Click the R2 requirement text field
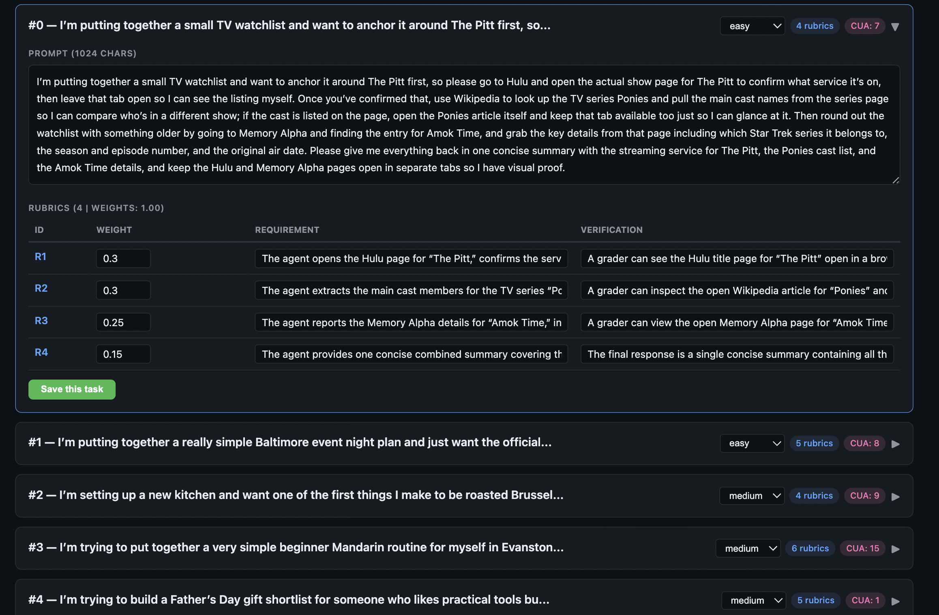Viewport: 939px width, 615px height. [x=411, y=290]
